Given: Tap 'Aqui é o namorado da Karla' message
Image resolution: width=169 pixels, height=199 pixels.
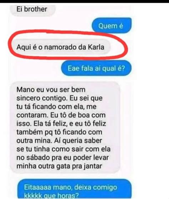Looking at the screenshot, I should tap(60, 47).
